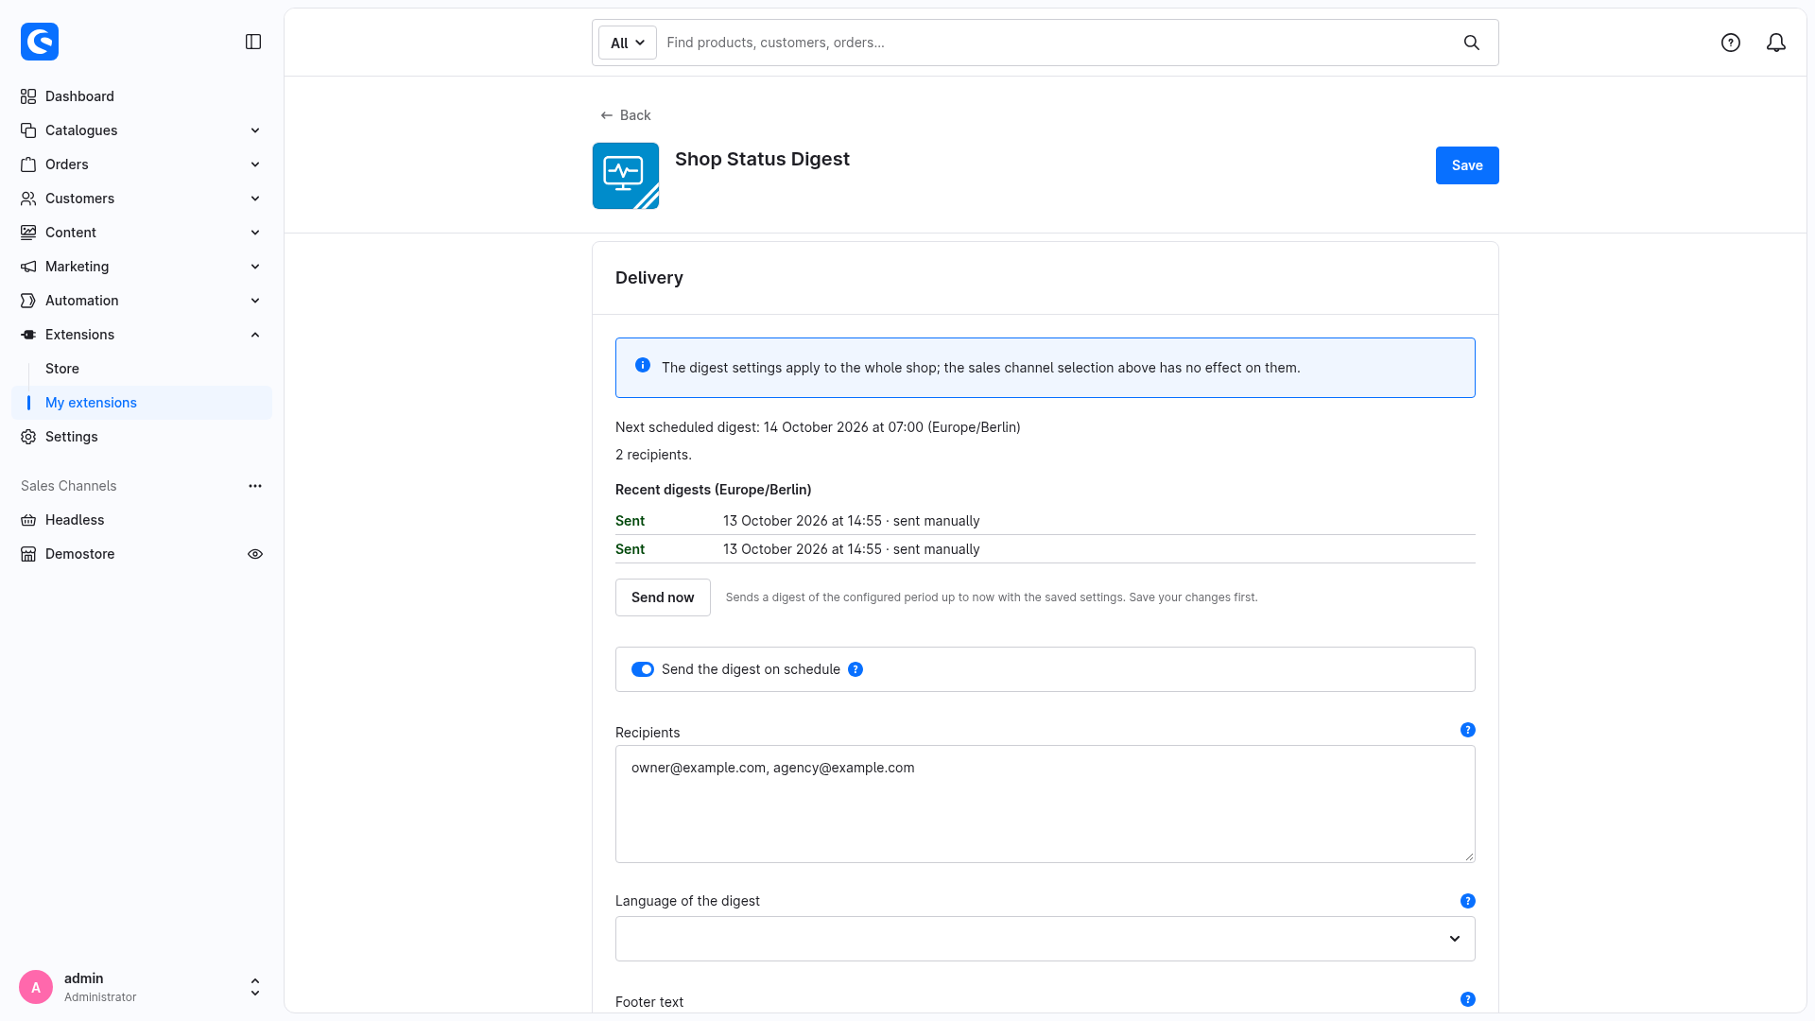
Task: Open the Marketing menu item
Action: 142,267
